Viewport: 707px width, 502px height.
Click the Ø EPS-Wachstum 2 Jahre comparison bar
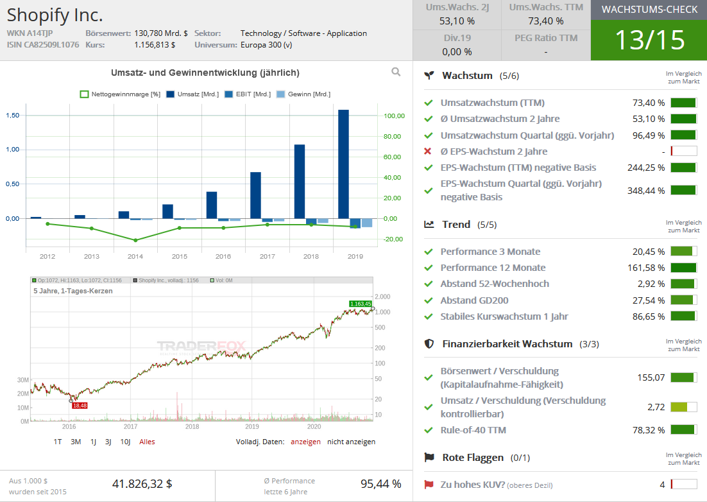point(683,151)
